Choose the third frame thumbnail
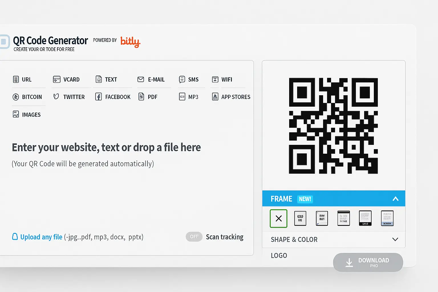The height and width of the screenshot is (292, 438). click(x=322, y=218)
